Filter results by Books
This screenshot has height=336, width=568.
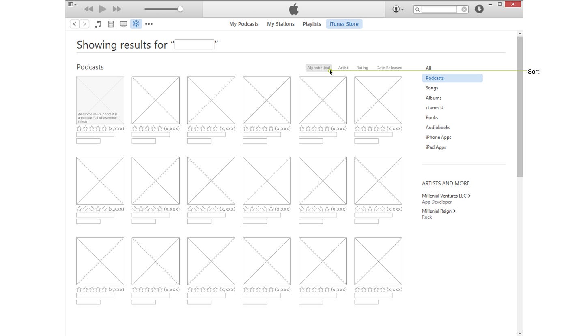click(432, 117)
